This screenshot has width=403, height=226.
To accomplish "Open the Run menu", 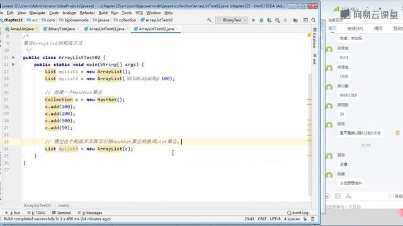I will pyautogui.click(x=115, y=13).
